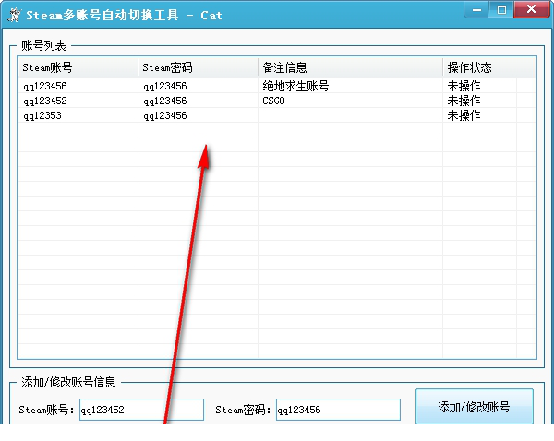The width and height of the screenshot is (554, 441).
Task: Sort by the Steam账号 column header
Action: [x=78, y=67]
